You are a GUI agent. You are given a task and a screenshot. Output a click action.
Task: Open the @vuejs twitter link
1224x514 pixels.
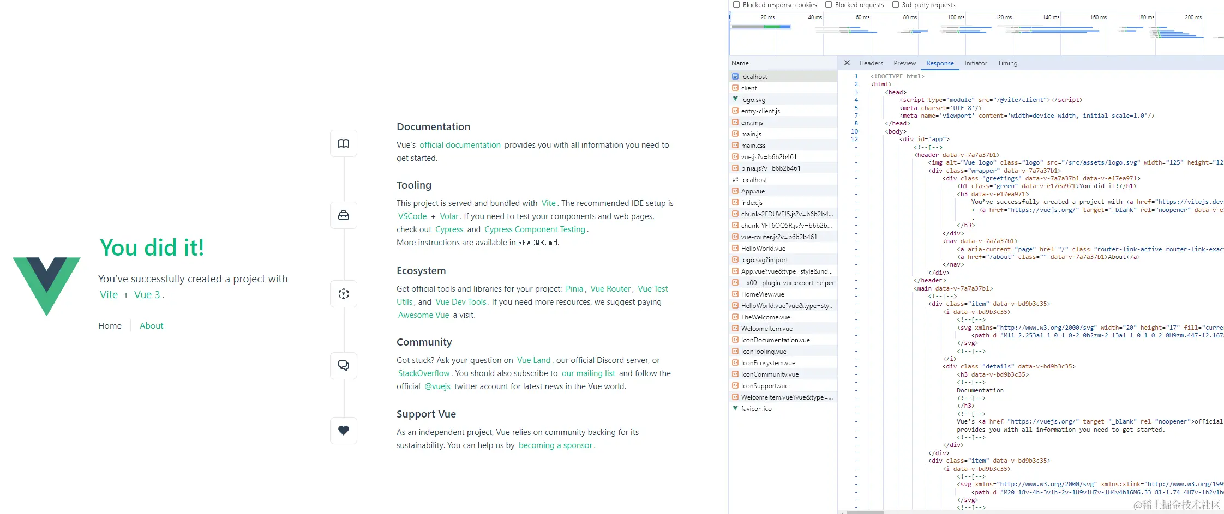tap(437, 386)
